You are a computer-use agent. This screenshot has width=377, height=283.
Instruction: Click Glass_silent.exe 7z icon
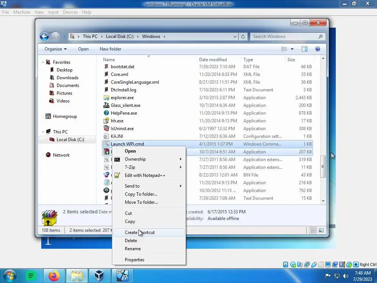click(x=106, y=105)
